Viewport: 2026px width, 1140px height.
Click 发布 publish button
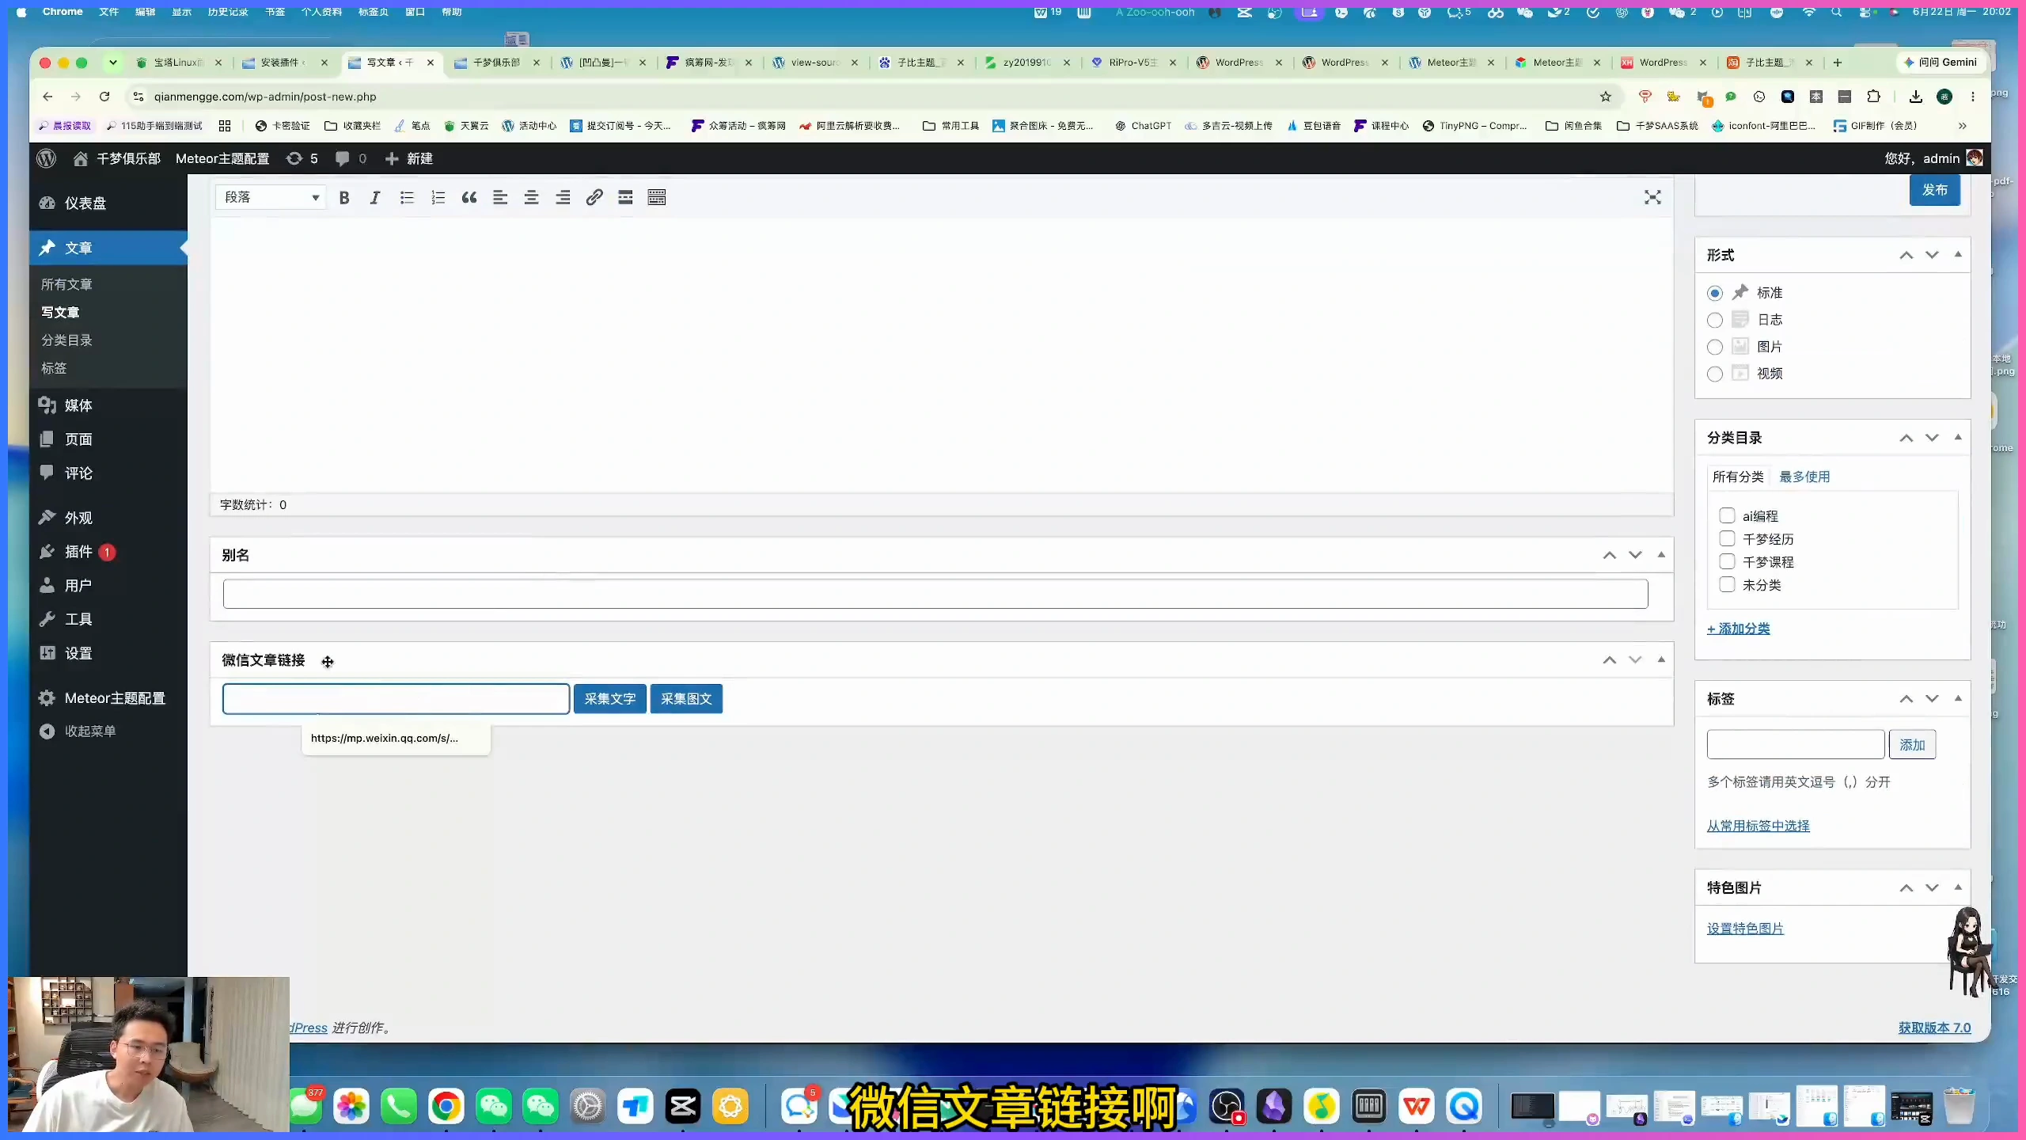(x=1934, y=190)
